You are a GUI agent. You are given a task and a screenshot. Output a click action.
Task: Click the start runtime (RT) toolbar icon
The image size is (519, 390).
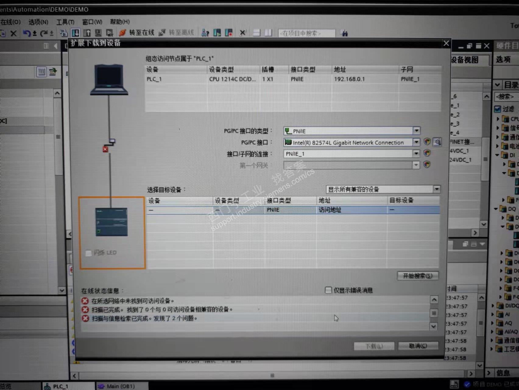click(110, 33)
